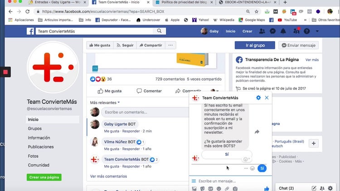Open the chat menu hamburger icon
Image resolution: width=340 pixels, height=191 pixels.
[194, 181]
